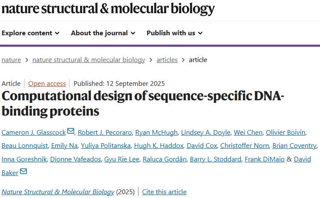
Task: Select author Ryan McHugh
Action: (x=151, y=133)
